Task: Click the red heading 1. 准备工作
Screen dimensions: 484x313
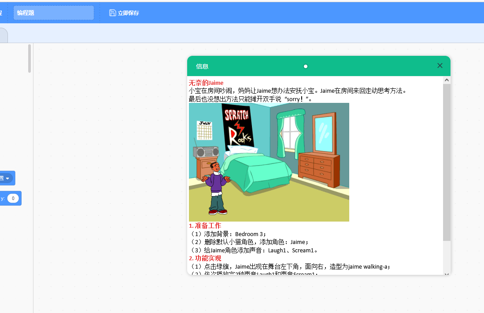Action: coord(205,226)
